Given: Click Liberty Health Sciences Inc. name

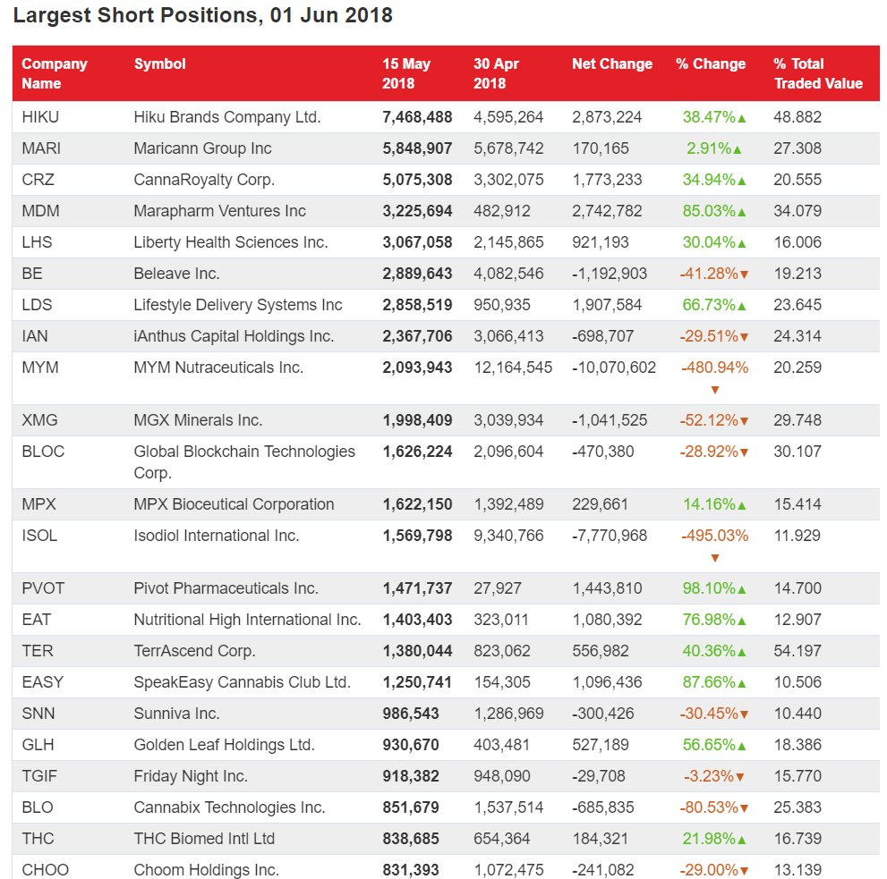Looking at the screenshot, I should (x=231, y=242).
